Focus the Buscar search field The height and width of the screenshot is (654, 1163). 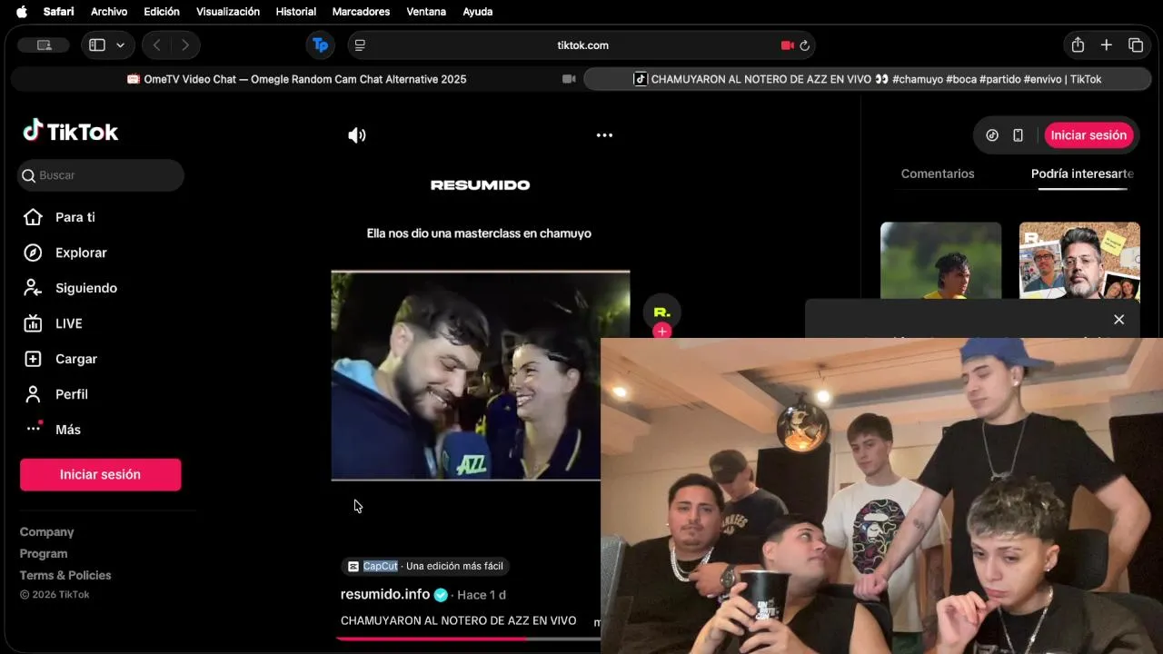click(x=100, y=175)
